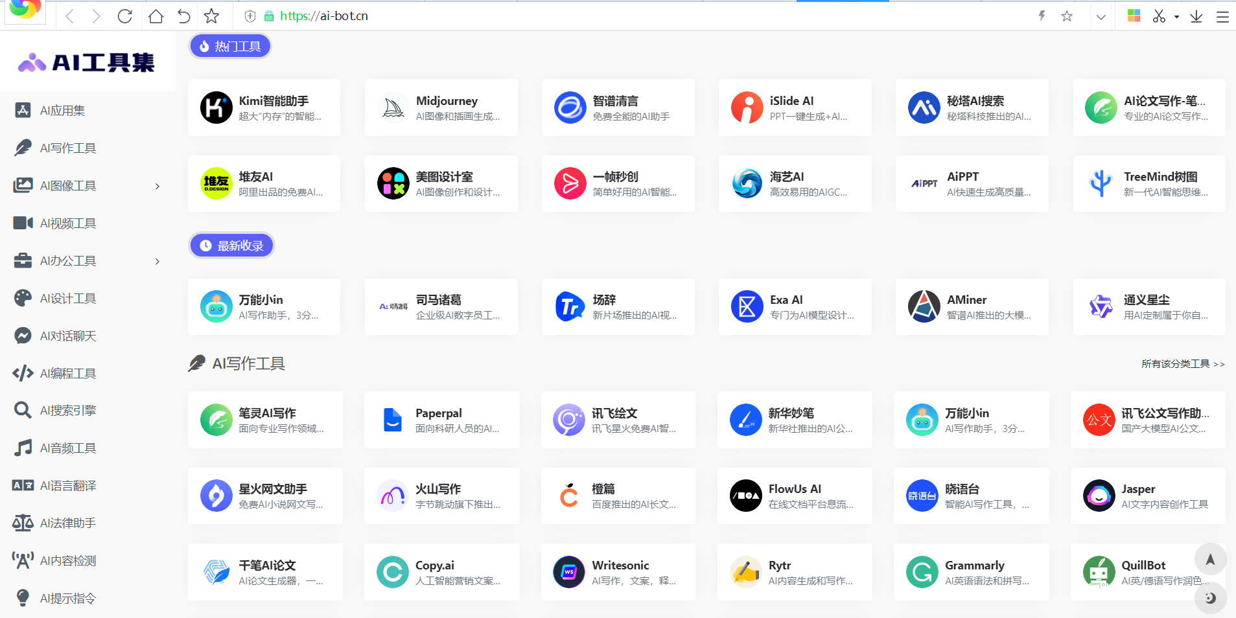The image size is (1236, 618).
Task: Open the 堆友AI yellow icon
Action: point(216,183)
